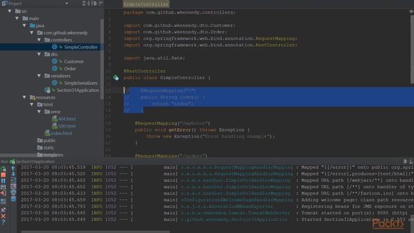
Task: Open Run panel help question mark
Action: pyautogui.click(x=3, y=222)
